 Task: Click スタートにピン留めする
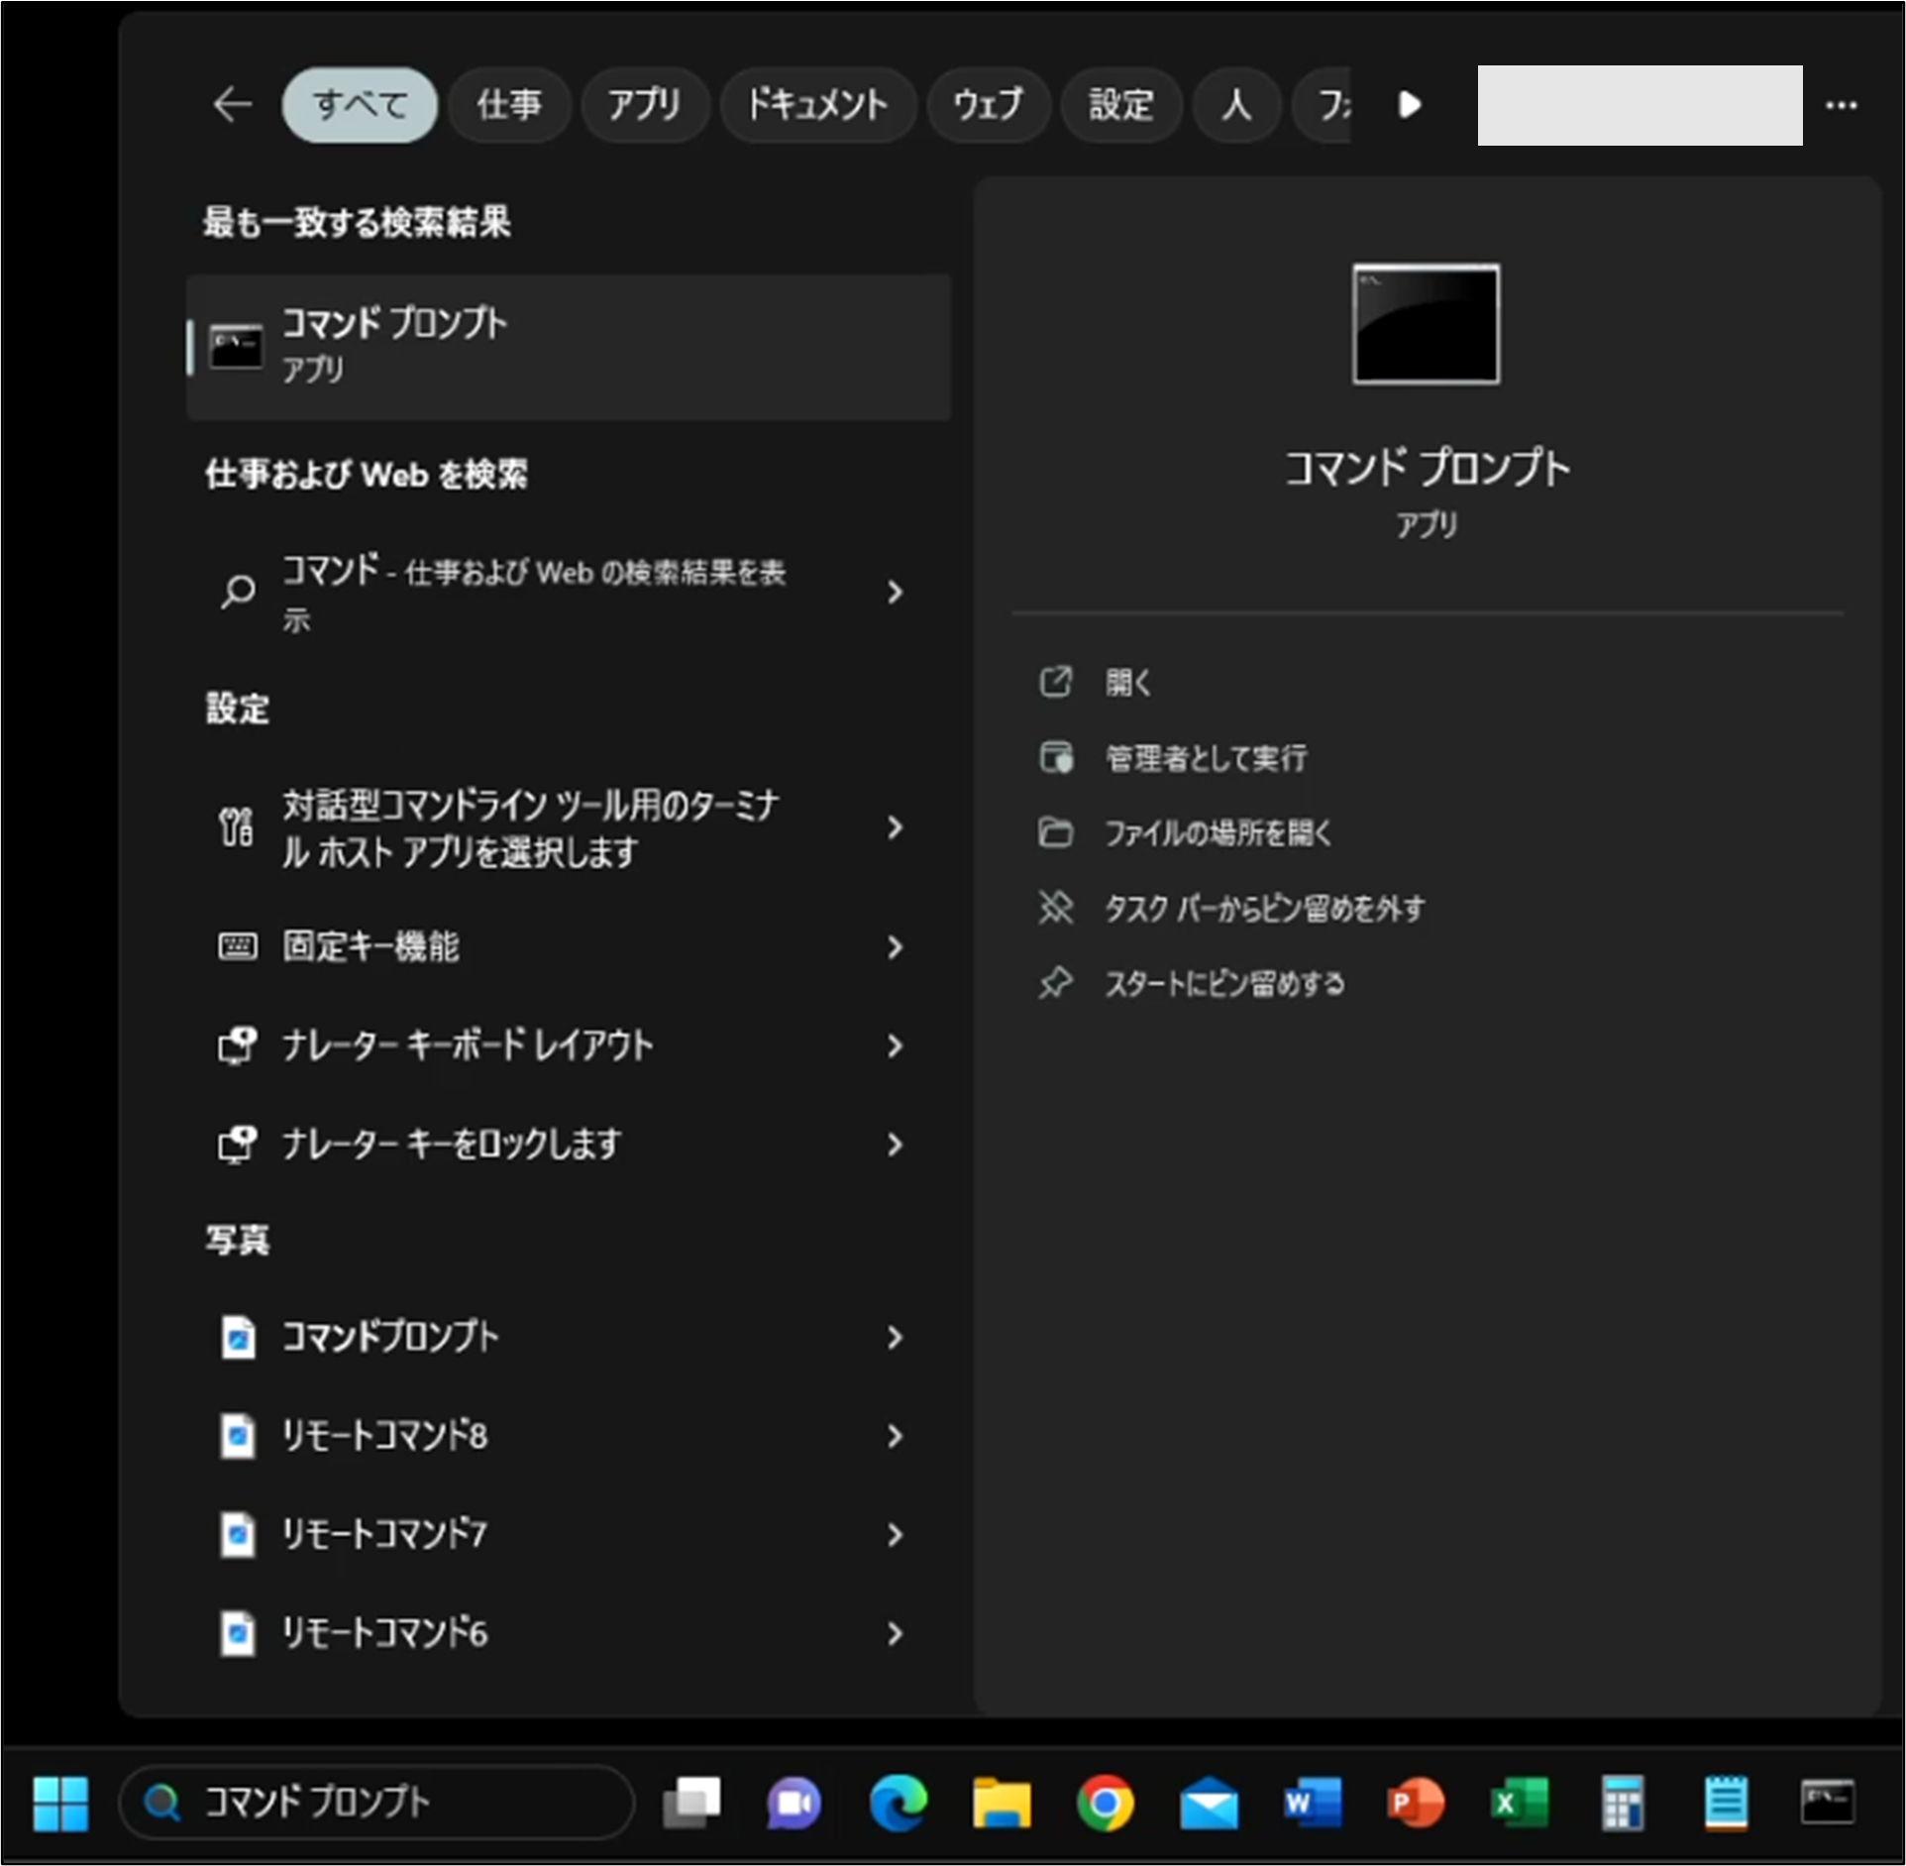point(1224,983)
